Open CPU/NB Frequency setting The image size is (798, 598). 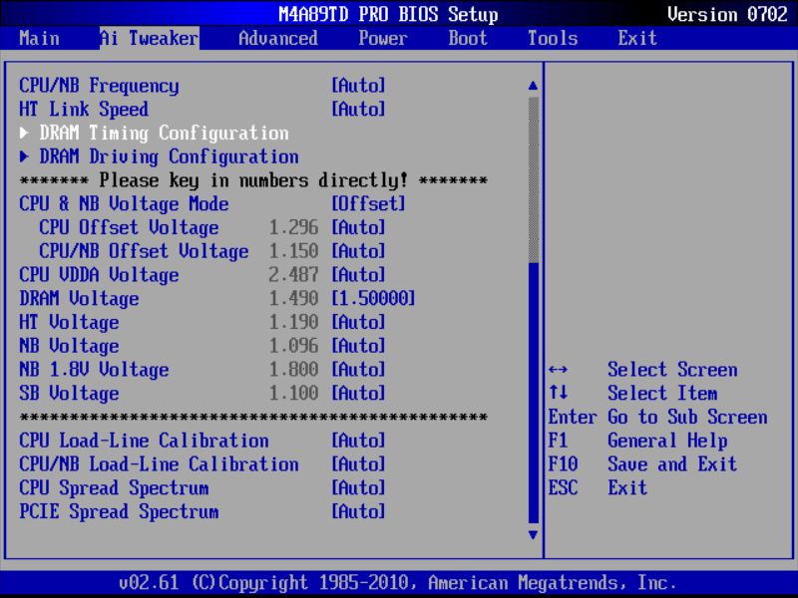[358, 85]
